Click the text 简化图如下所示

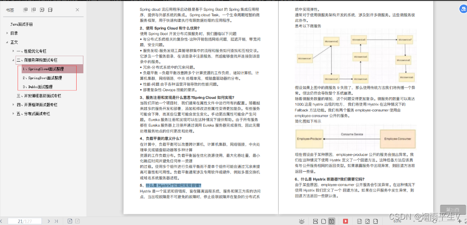(x=308, y=121)
